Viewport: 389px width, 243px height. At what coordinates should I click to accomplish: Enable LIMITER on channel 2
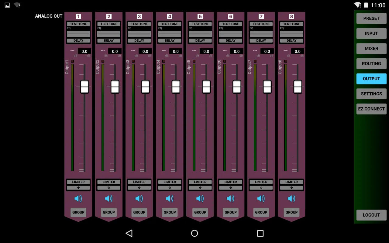(x=109, y=182)
